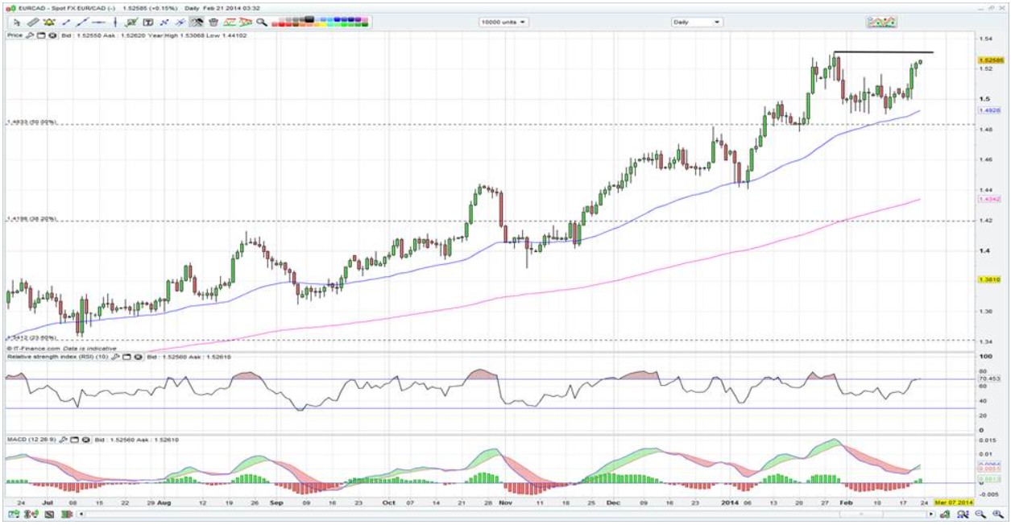Open the 10000 units dropdown
1011x525 pixels.
[x=504, y=23]
